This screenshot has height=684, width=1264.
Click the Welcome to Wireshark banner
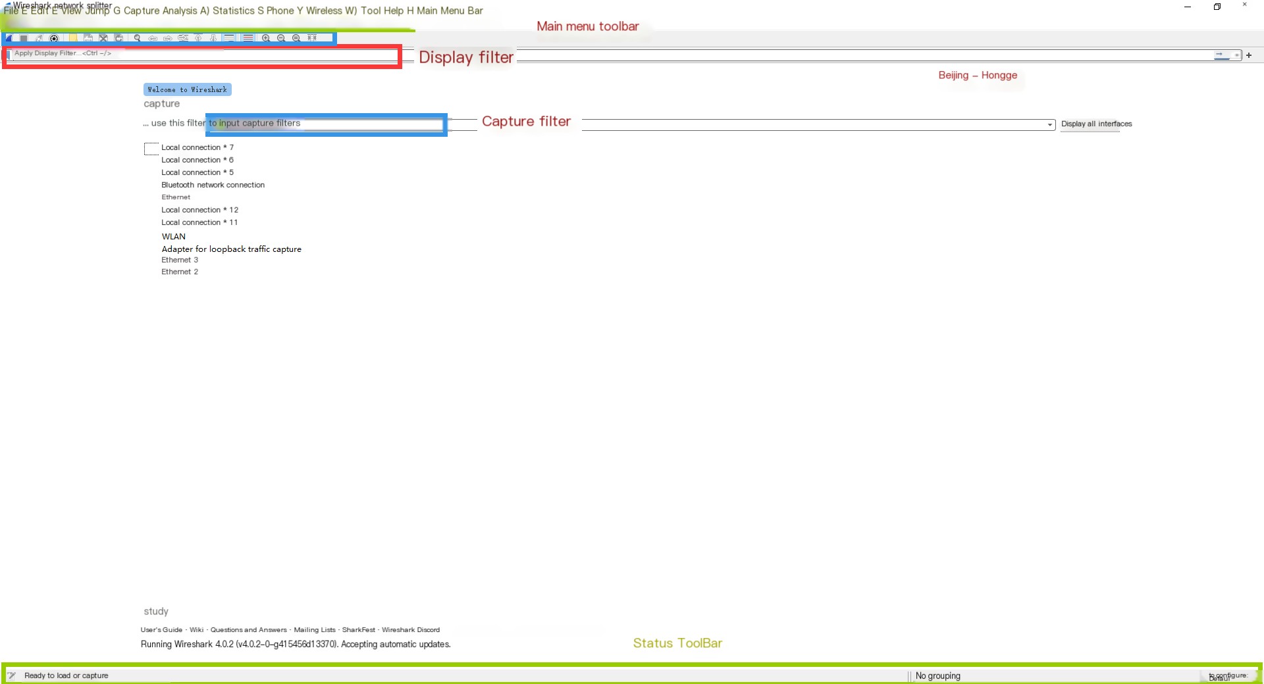tap(188, 89)
